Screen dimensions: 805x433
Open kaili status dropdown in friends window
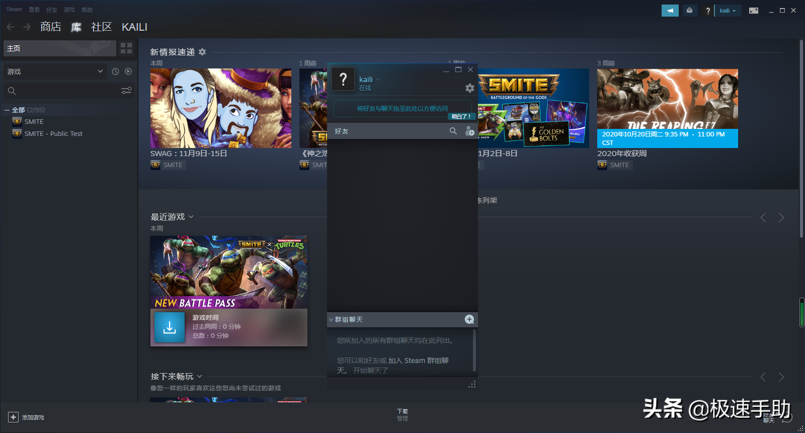click(x=378, y=80)
